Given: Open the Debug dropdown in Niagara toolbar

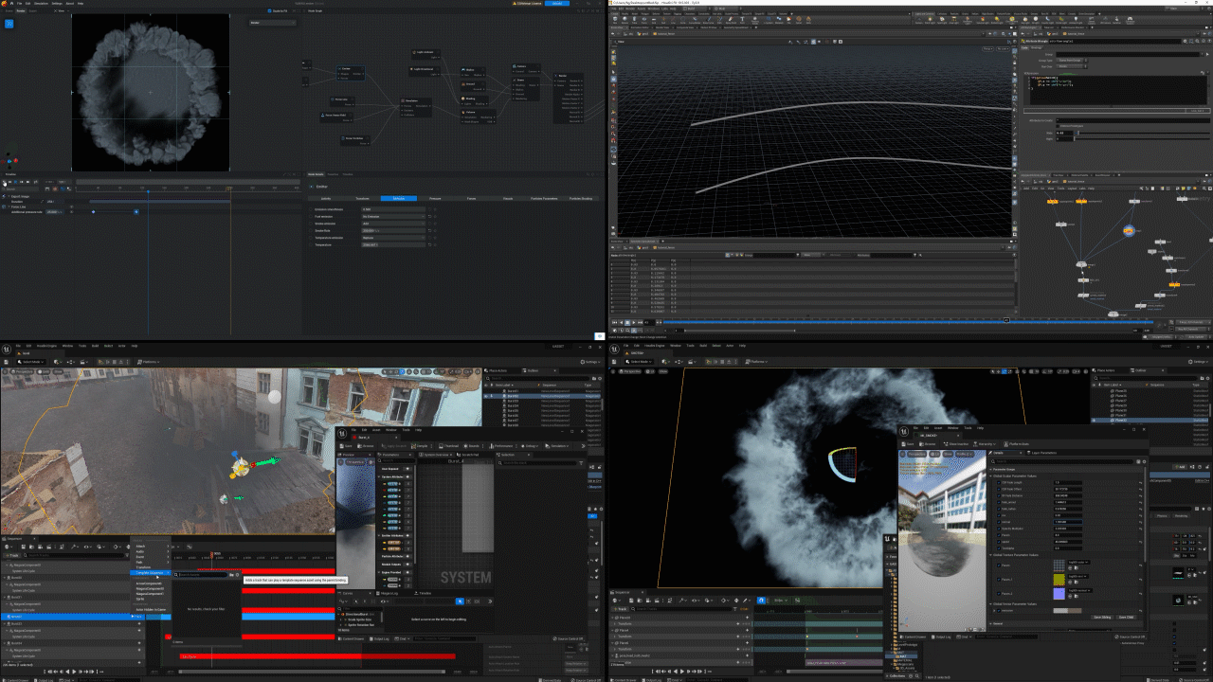Looking at the screenshot, I should (x=530, y=445).
